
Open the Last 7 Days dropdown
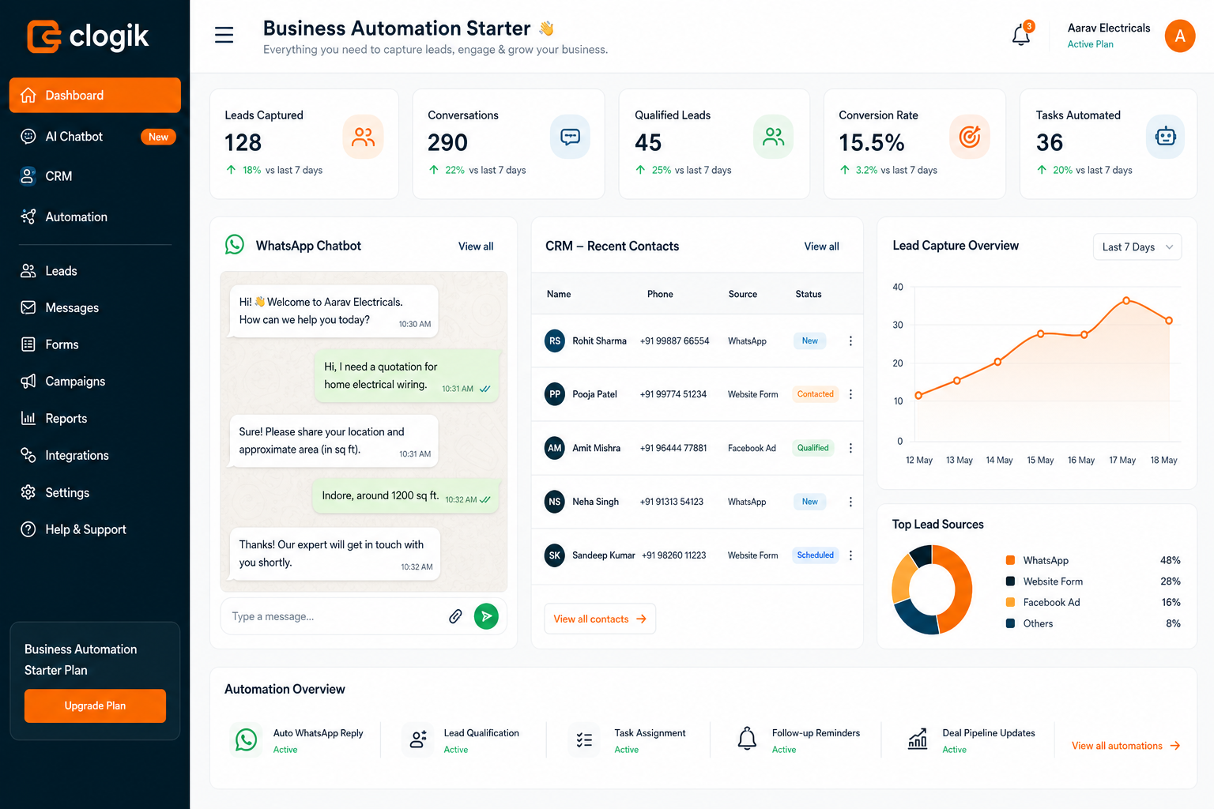(1137, 247)
